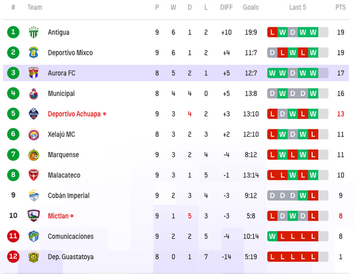
Task: Click the Marquense team logo
Action: click(x=34, y=155)
